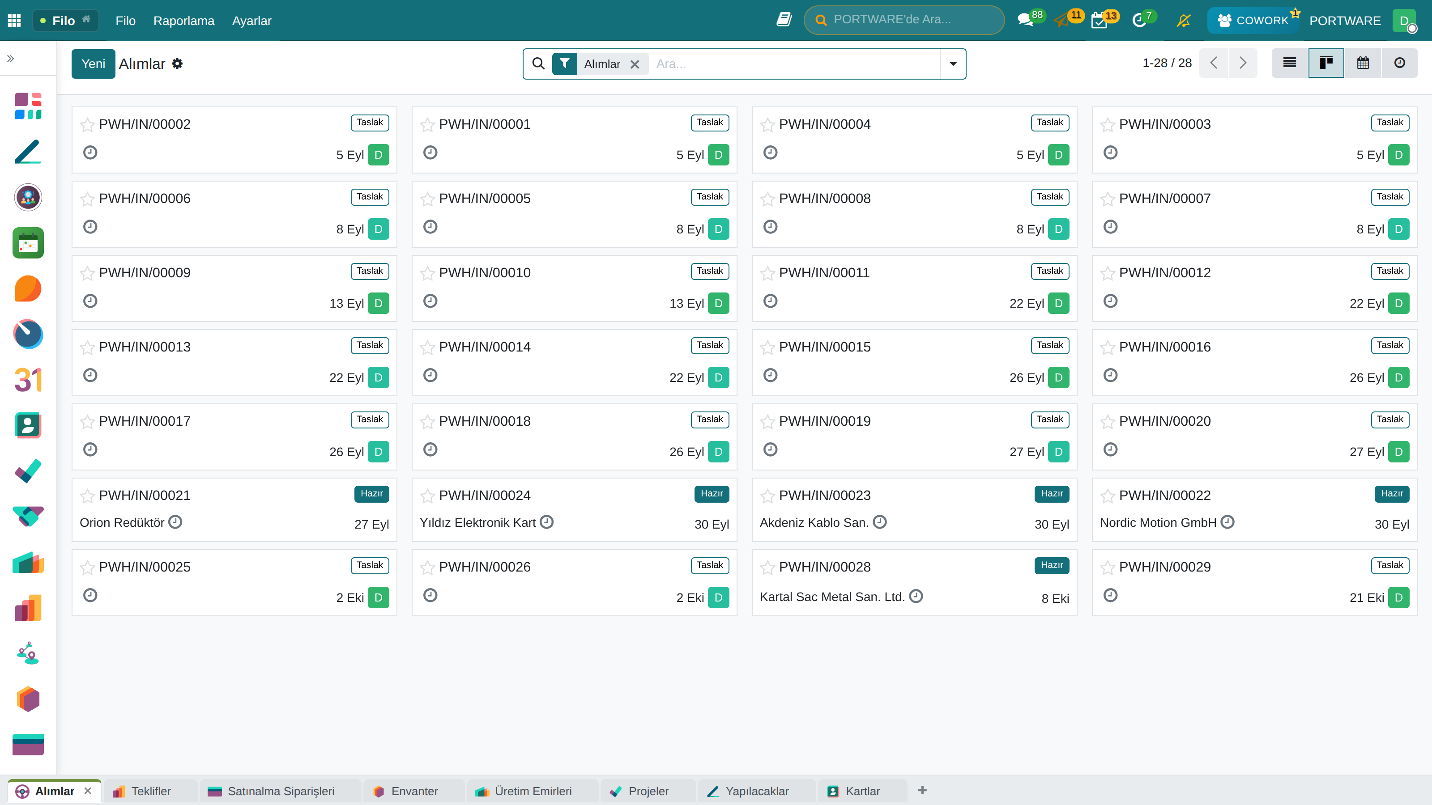Expand the search options dropdown

point(953,64)
